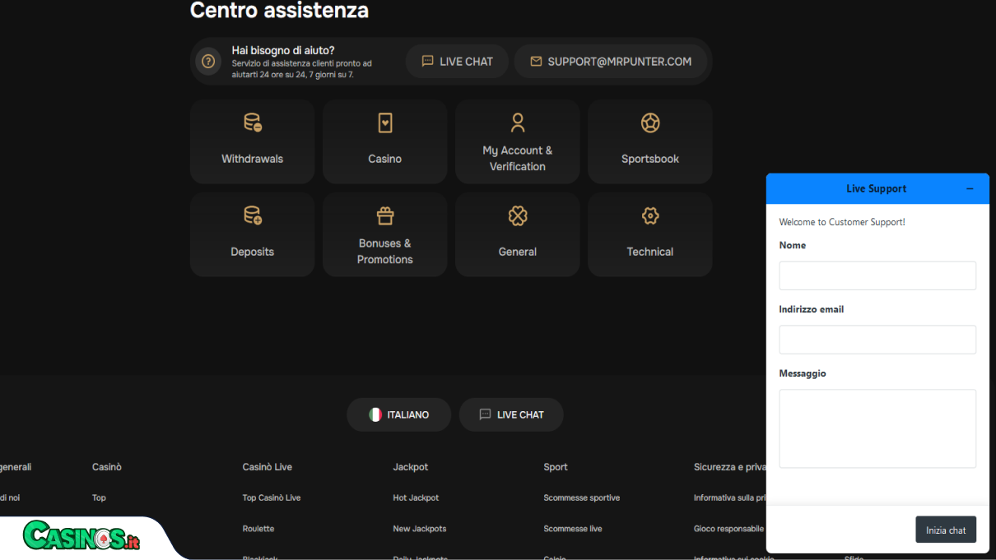Email SUPPORT@MRPUNTER.COM
This screenshot has width=996, height=560.
point(611,61)
